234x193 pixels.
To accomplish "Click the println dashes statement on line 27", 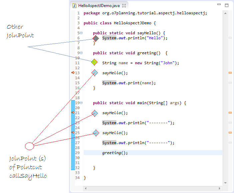I will click(x=138, y=143).
